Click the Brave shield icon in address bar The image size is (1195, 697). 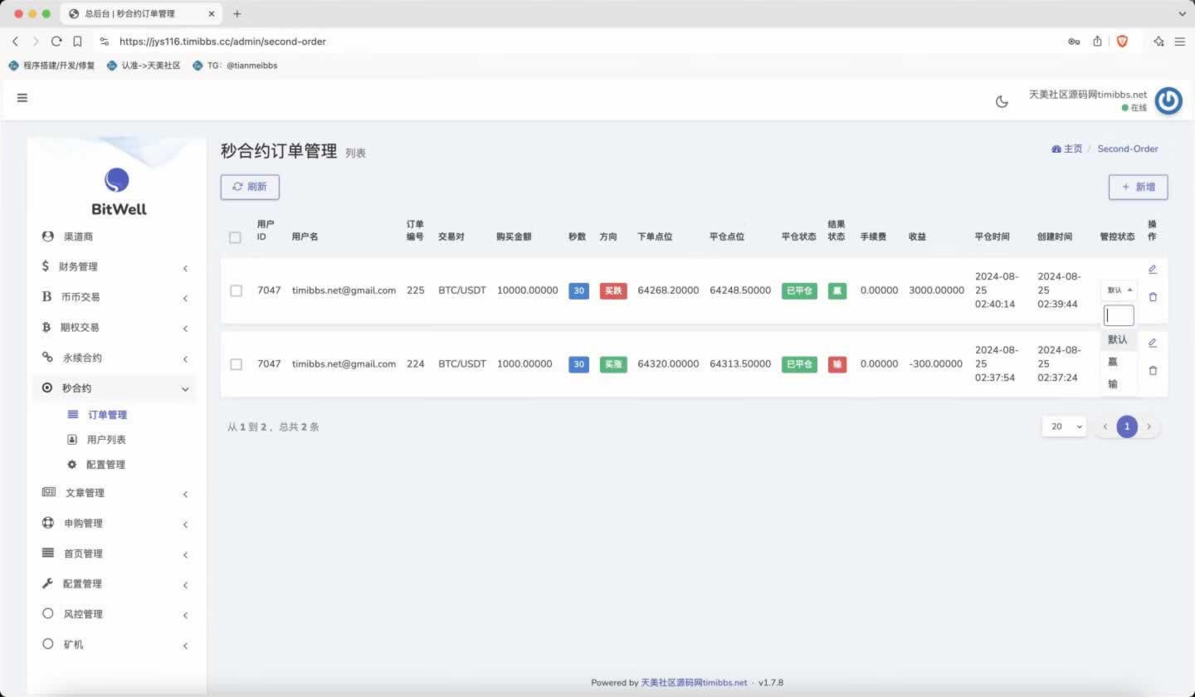point(1122,41)
